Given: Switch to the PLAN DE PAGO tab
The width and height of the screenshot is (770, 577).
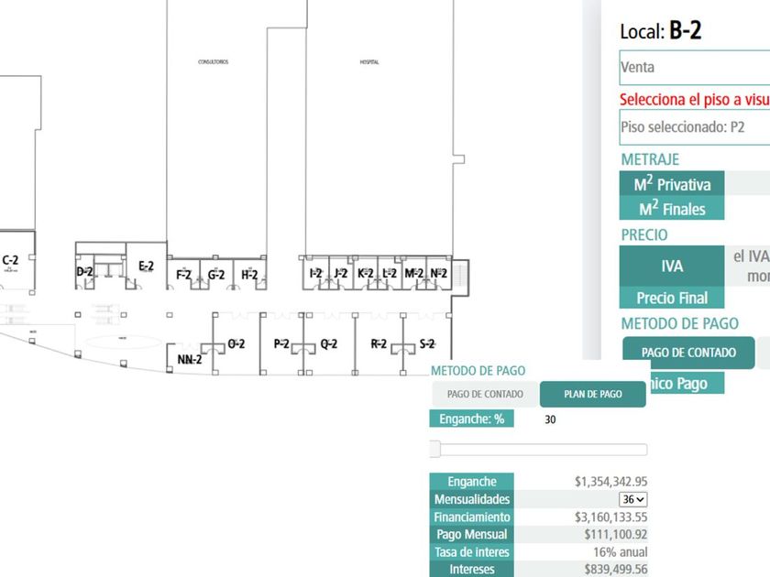Looking at the screenshot, I should coord(593,394).
